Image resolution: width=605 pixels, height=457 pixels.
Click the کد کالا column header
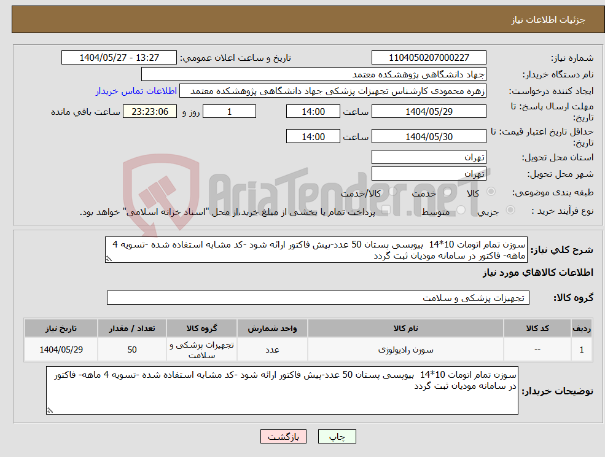point(537,329)
